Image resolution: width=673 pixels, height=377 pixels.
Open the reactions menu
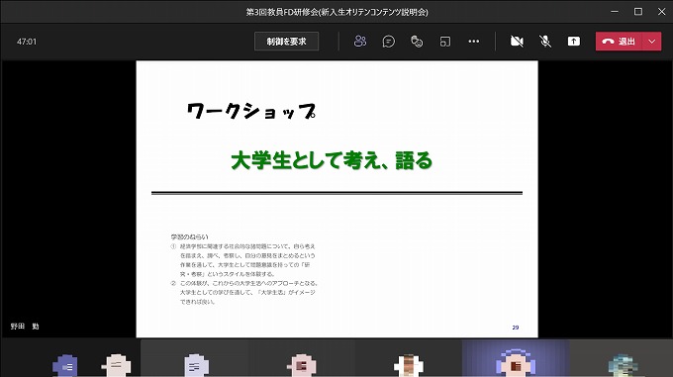tap(417, 42)
